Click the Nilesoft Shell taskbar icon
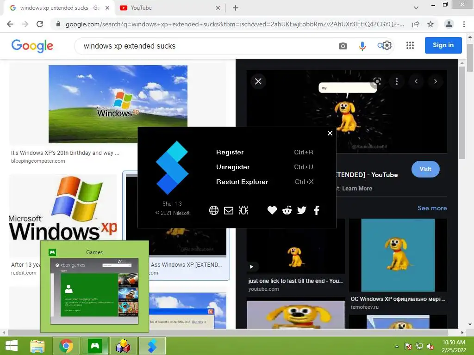474x355 pixels. click(152, 346)
